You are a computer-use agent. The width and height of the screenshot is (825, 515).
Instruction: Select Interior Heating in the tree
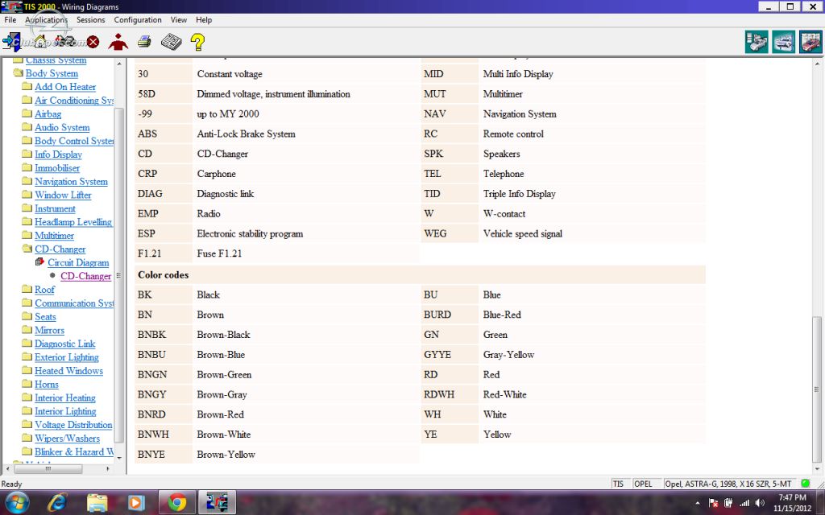[x=65, y=398]
